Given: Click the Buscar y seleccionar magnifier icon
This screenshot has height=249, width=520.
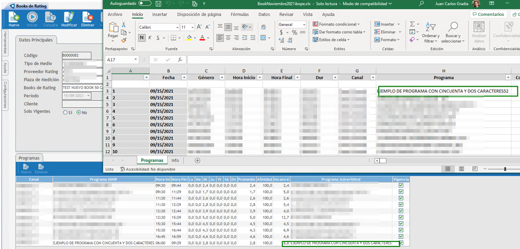Looking at the screenshot, I should tap(453, 27).
